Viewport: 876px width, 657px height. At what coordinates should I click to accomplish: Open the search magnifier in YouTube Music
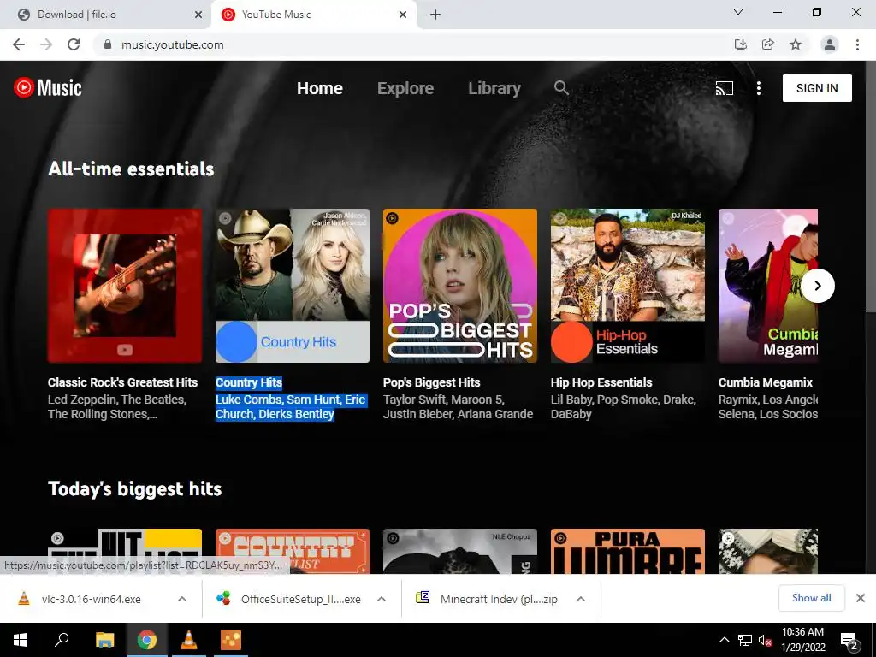561,88
